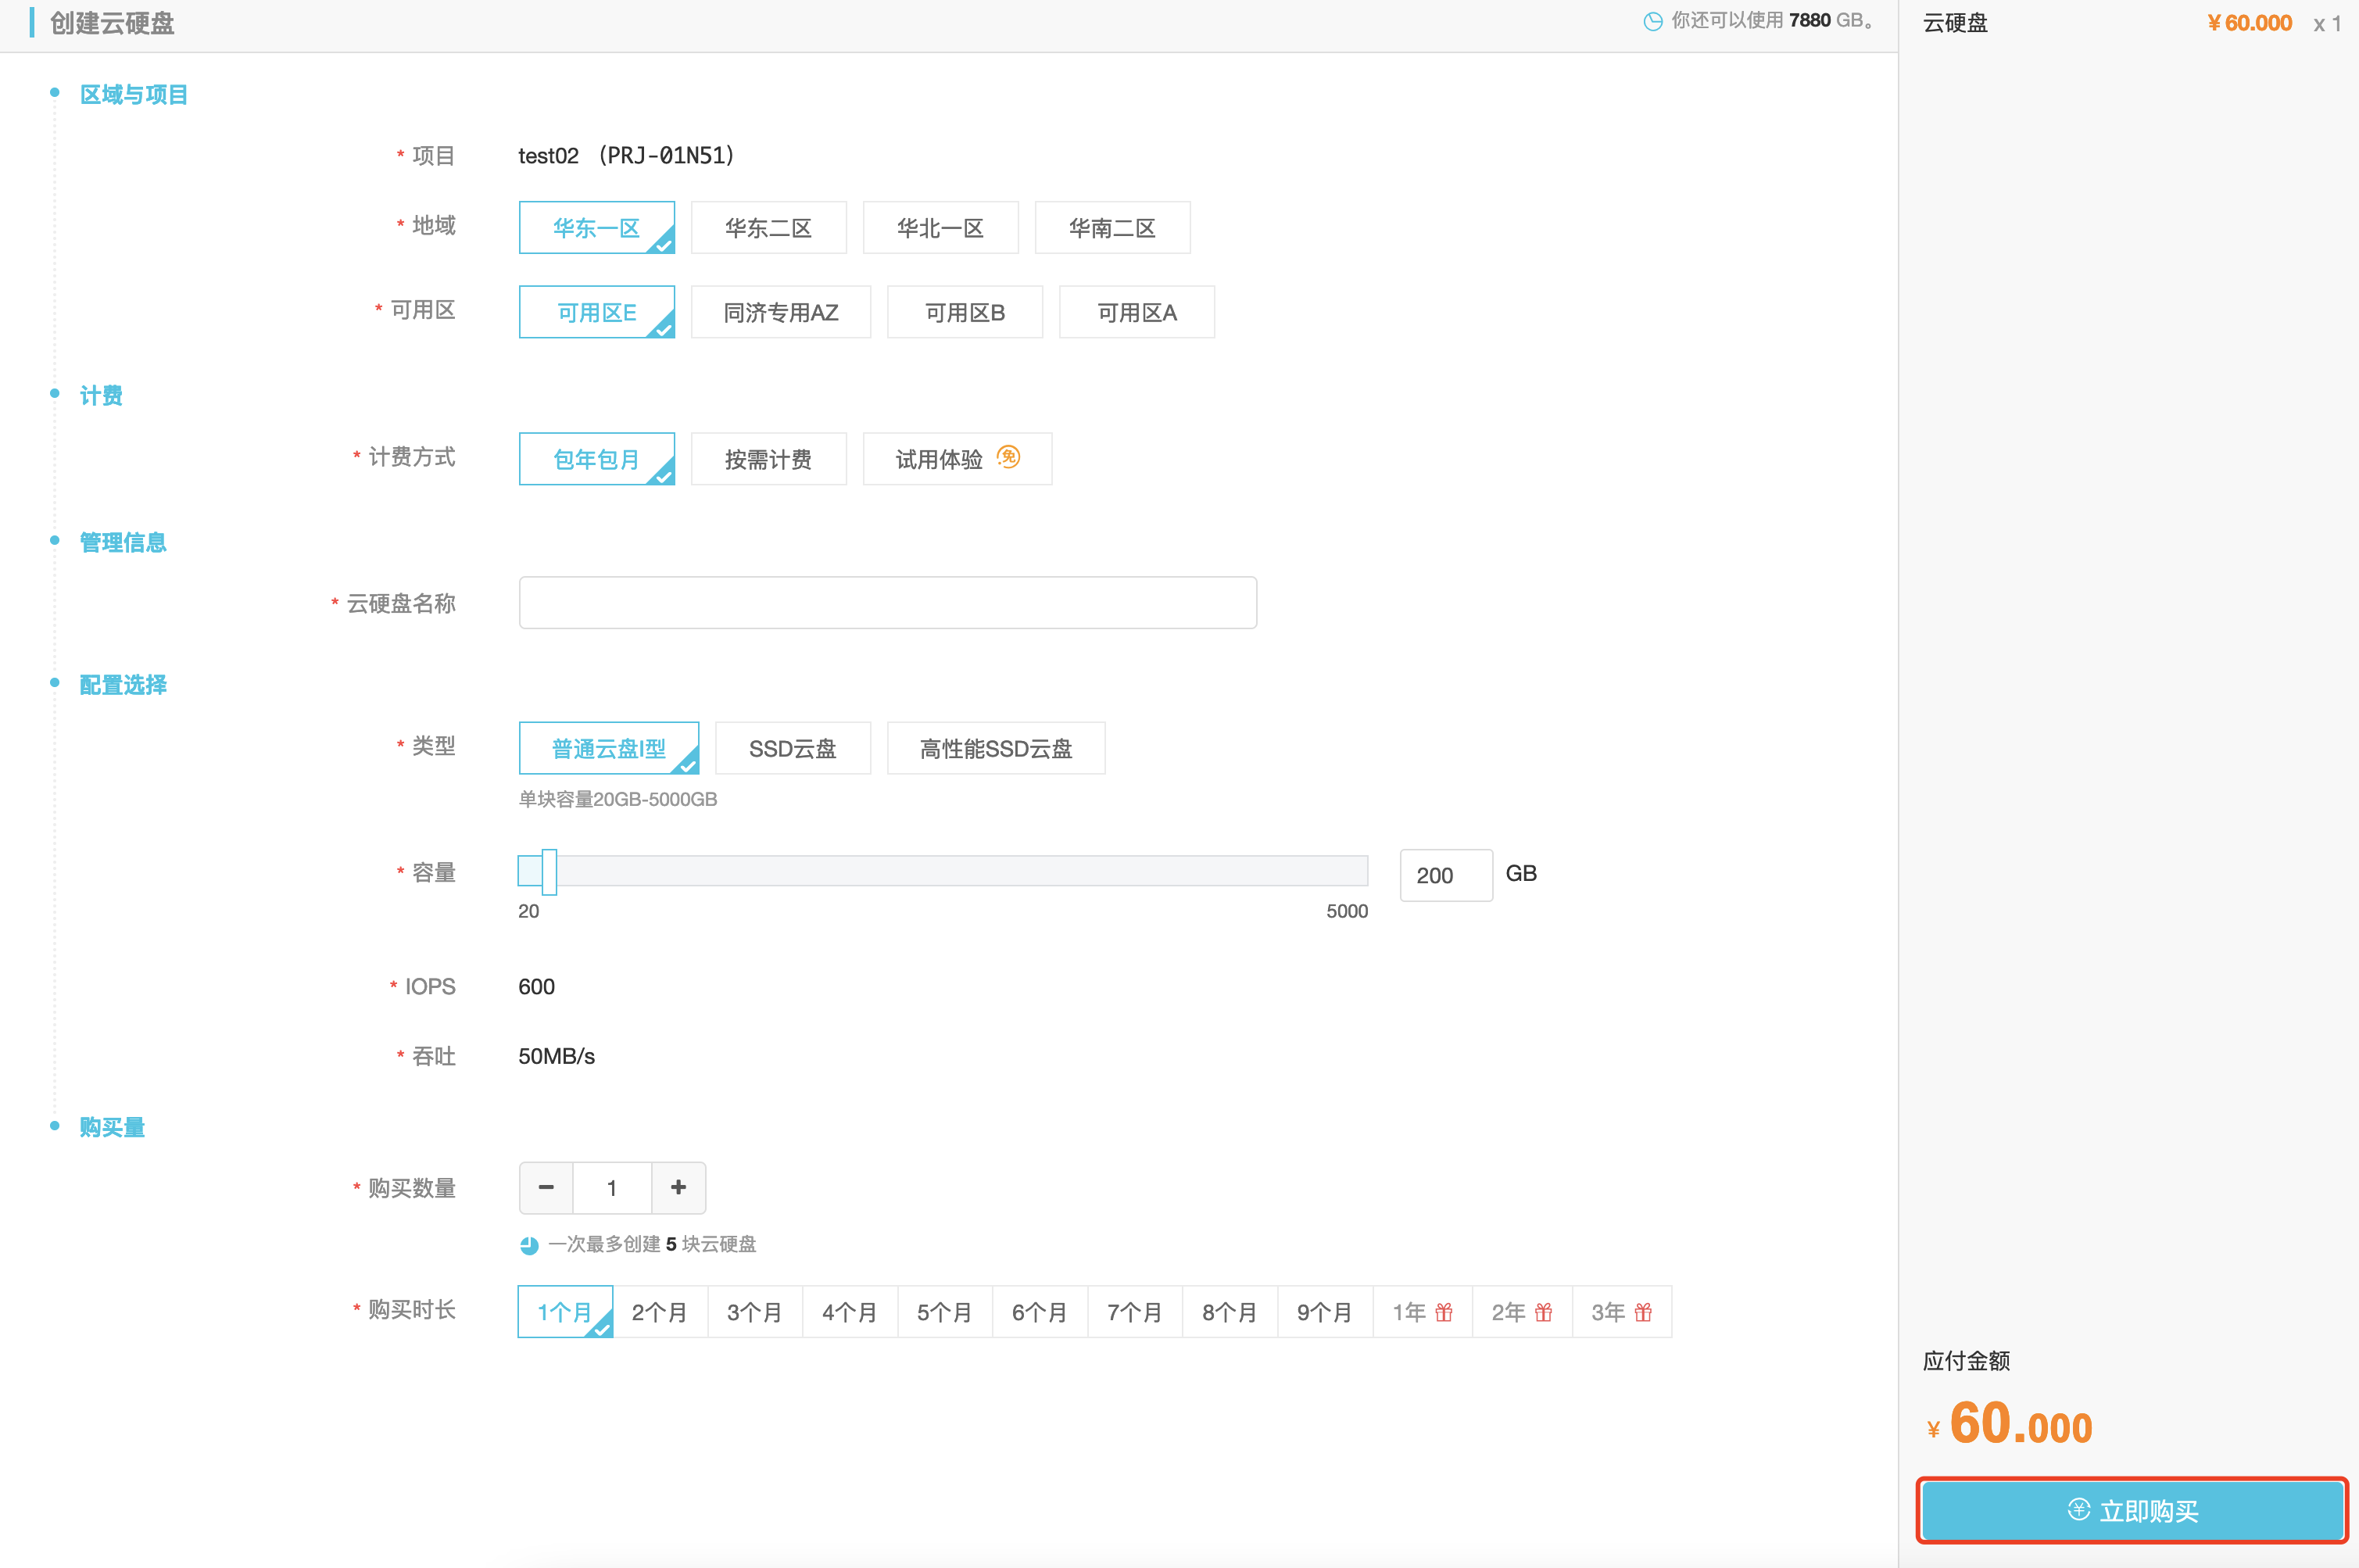Select billing mode 试用体验
The height and width of the screenshot is (1568, 2359).
[x=957, y=459]
